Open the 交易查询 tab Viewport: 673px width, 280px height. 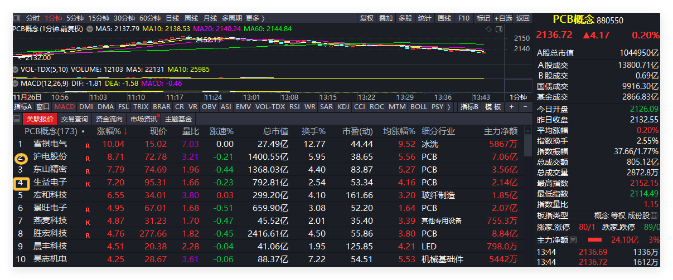click(x=75, y=119)
